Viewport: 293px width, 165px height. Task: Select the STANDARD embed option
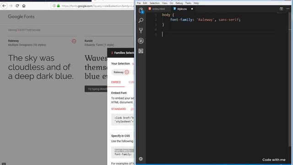tap(119, 109)
